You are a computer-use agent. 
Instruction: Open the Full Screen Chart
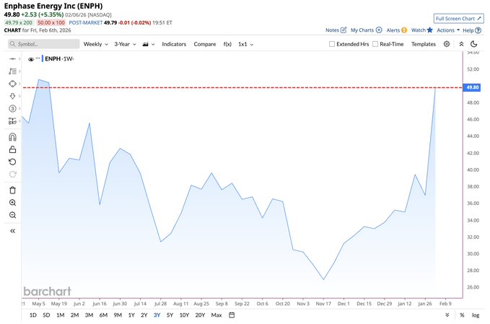pos(458,19)
